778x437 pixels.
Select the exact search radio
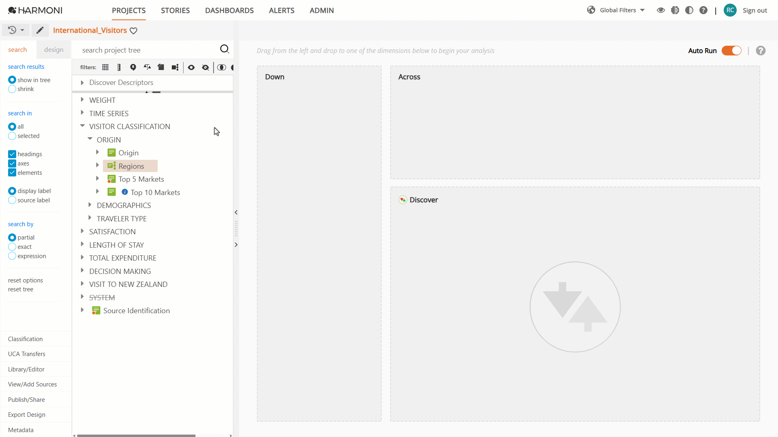(12, 247)
